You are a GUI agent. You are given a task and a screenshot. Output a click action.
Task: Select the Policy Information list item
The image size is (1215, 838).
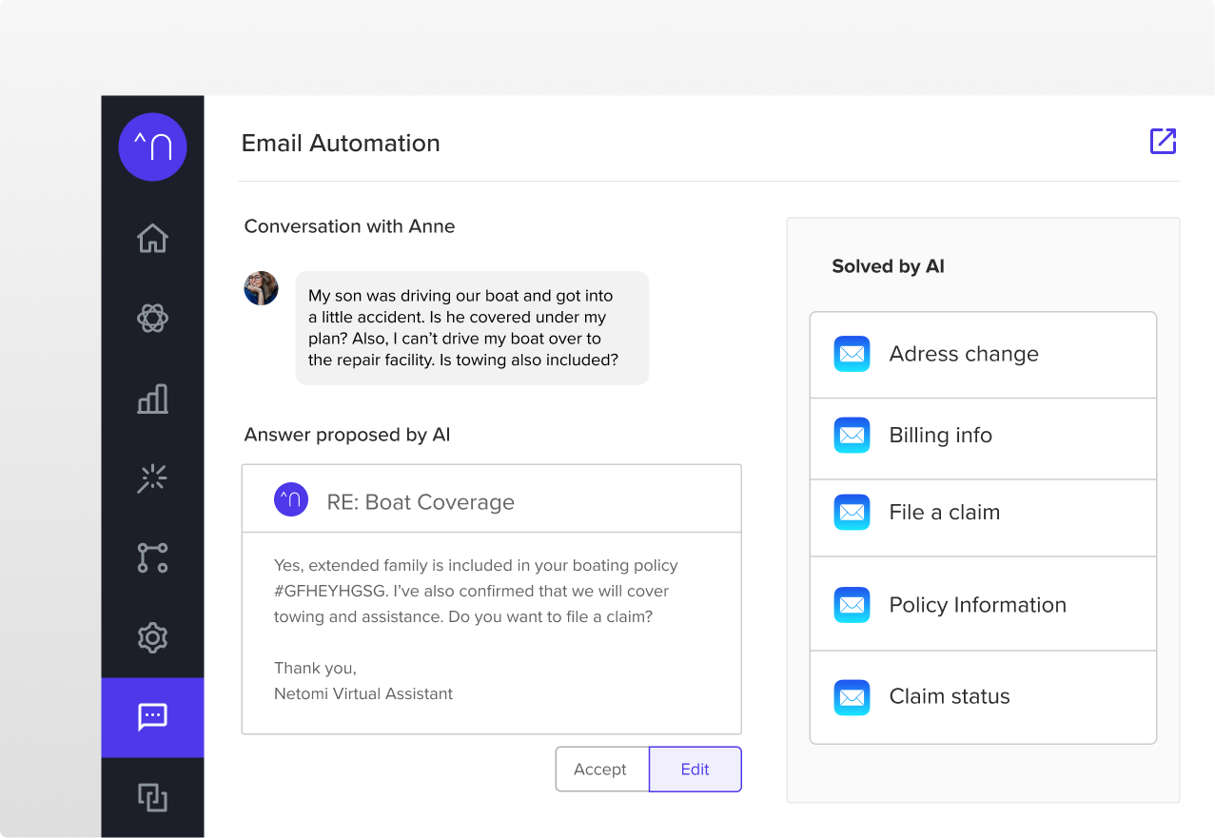[x=983, y=604]
